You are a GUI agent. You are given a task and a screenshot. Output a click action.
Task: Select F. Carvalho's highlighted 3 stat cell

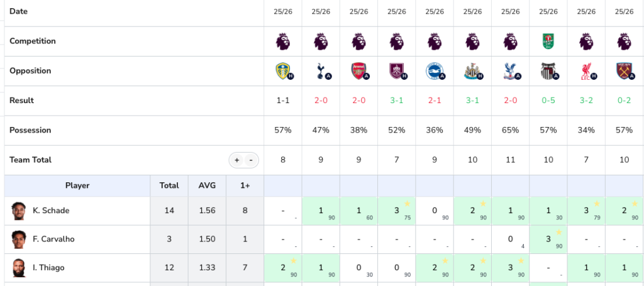[x=548, y=239]
